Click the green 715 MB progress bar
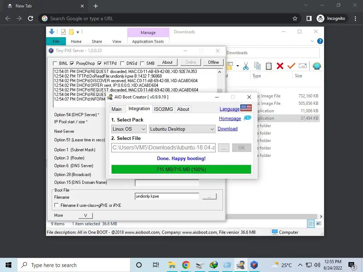Image resolution: width=363 pixels, height=272 pixels. click(x=181, y=169)
